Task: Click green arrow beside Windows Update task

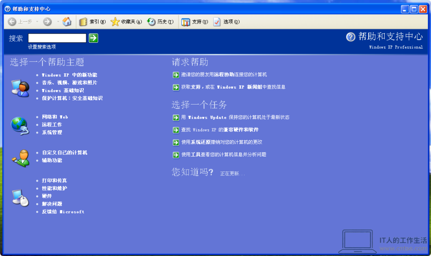Action: coord(176,118)
